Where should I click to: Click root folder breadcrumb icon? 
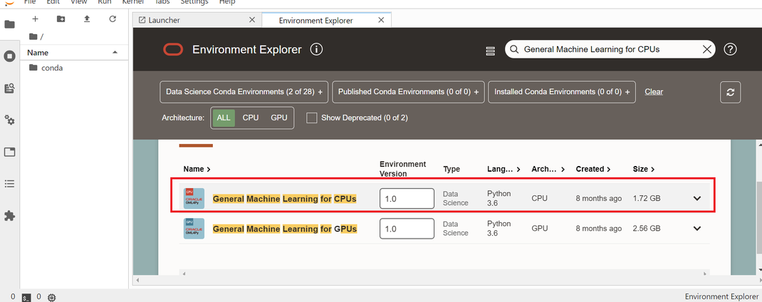[33, 36]
